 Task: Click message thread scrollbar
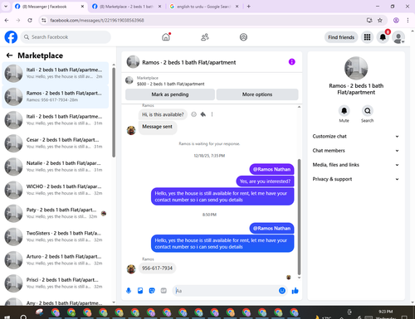pyautogui.click(x=299, y=217)
